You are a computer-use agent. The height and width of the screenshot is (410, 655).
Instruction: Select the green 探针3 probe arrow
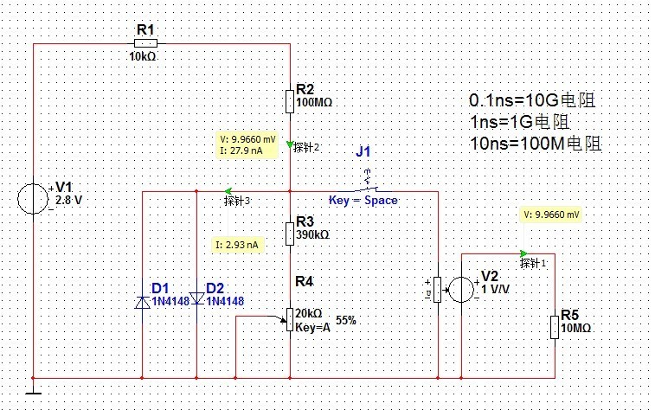point(227,191)
